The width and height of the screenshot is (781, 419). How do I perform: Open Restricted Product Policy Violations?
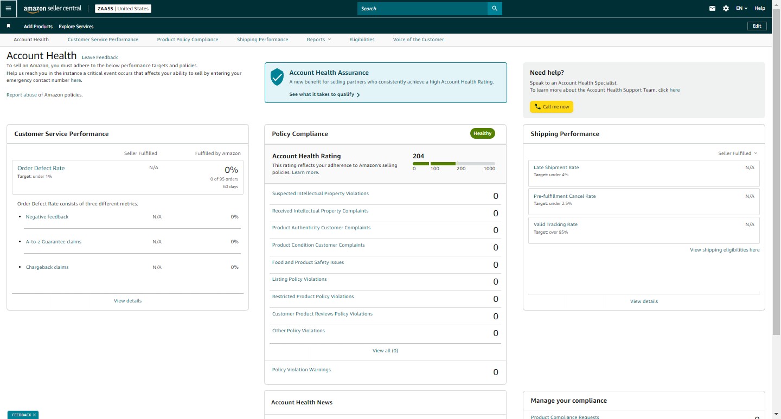coord(313,296)
